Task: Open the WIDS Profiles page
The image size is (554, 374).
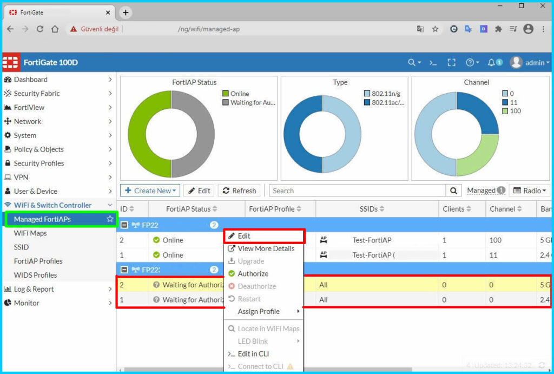Action: pos(35,275)
